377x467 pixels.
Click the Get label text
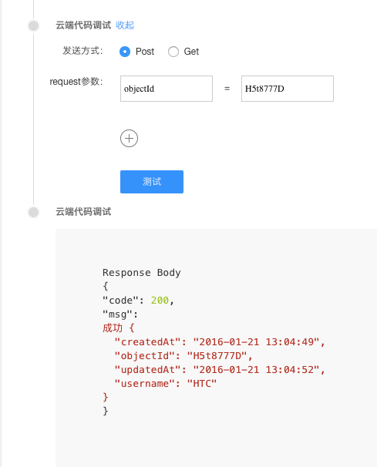coord(191,52)
